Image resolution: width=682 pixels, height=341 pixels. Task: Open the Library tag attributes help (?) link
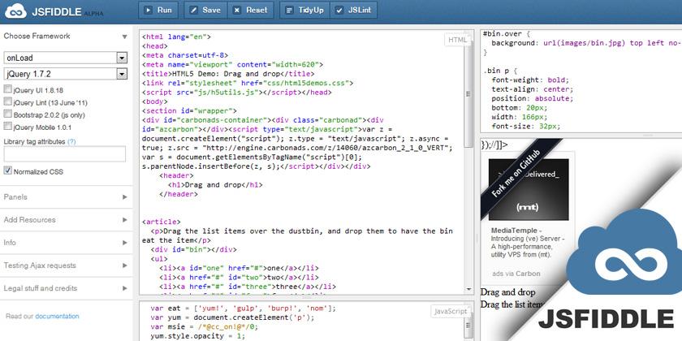71,142
